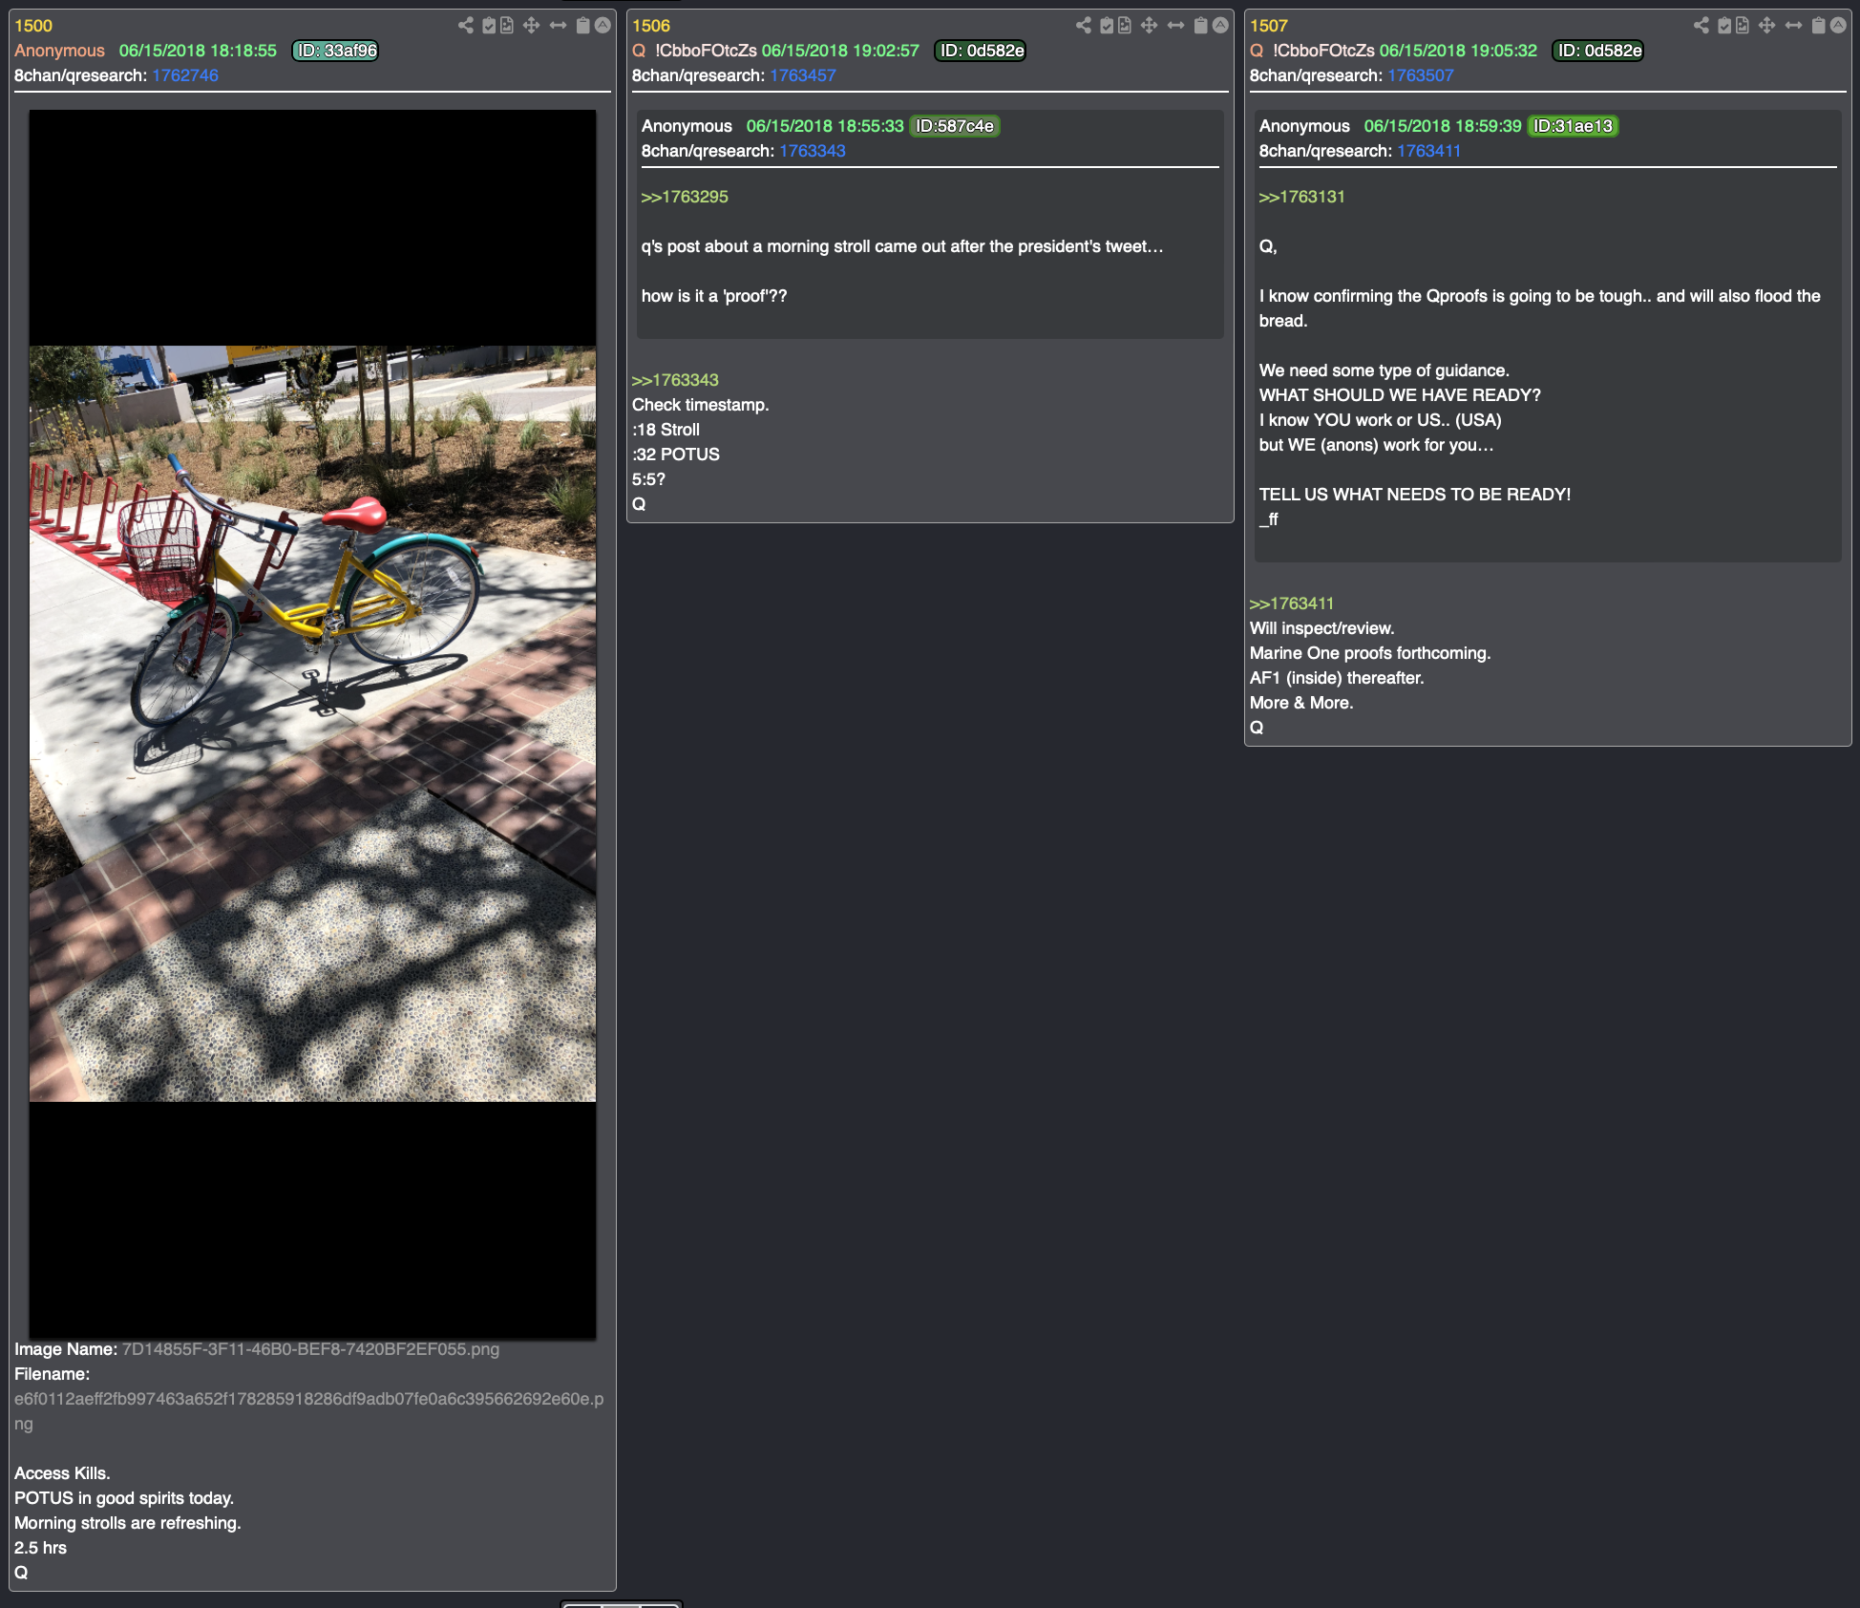The height and width of the screenshot is (1608, 1860).
Task: Click the Q !CbboFOtcZs tripcode on post 1506
Action: 694,51
